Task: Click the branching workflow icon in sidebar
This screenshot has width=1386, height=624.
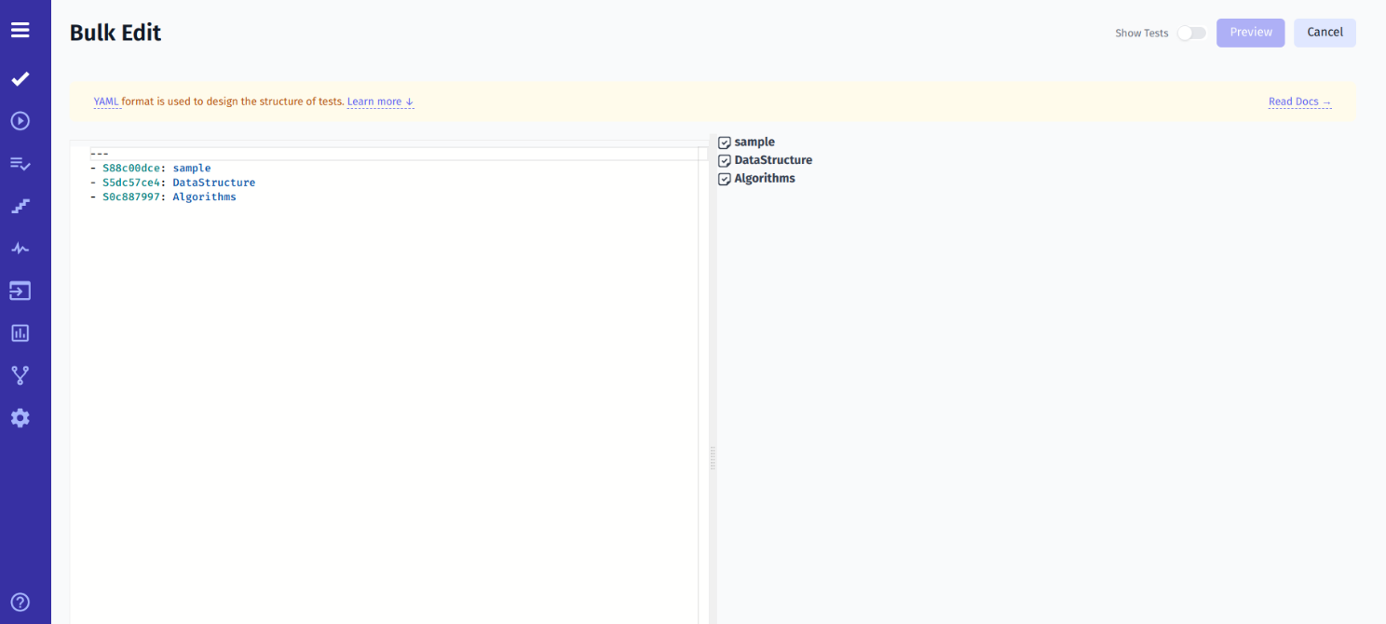Action: click(x=20, y=374)
